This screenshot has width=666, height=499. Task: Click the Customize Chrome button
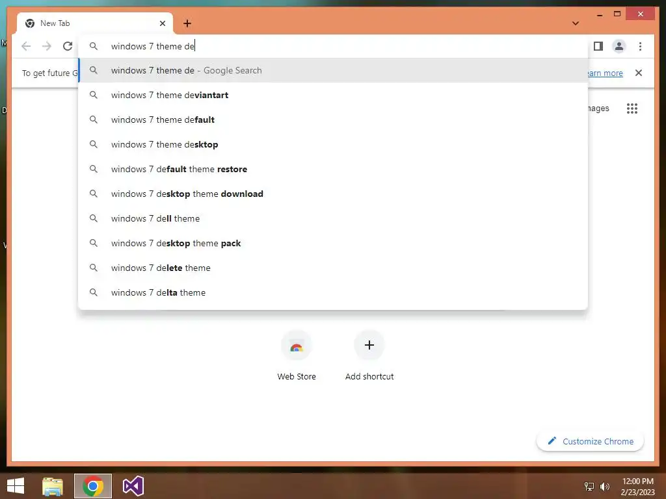(x=591, y=441)
